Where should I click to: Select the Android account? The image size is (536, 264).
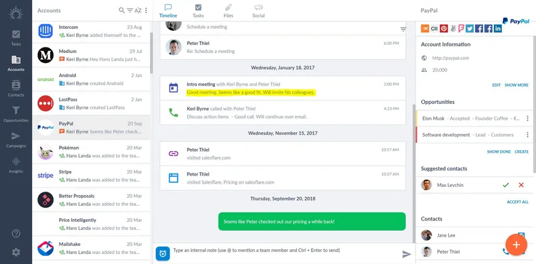tap(91, 79)
